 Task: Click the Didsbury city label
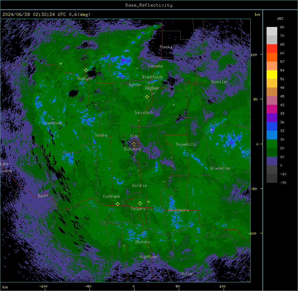point(132,149)
